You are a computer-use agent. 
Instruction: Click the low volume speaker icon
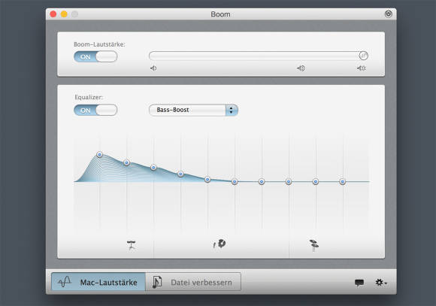pos(153,68)
